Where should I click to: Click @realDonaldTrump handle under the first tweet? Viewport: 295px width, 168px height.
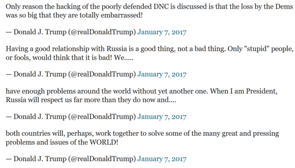pos(102,32)
